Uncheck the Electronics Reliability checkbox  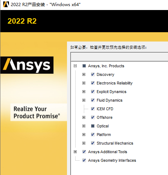point(93,83)
